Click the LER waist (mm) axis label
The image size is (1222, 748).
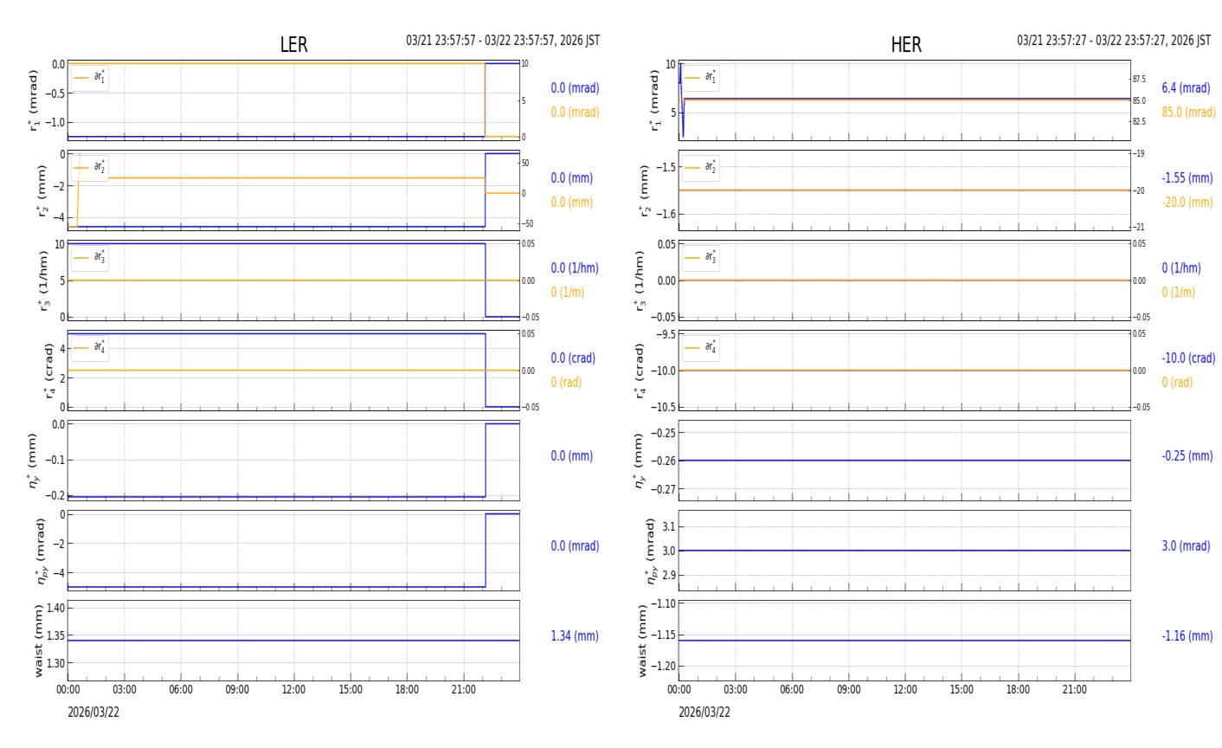(x=38, y=641)
